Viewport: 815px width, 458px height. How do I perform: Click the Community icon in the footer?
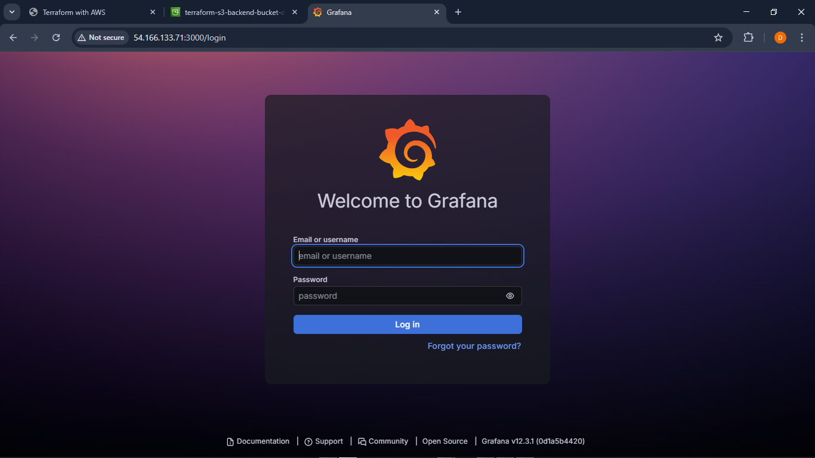362,441
